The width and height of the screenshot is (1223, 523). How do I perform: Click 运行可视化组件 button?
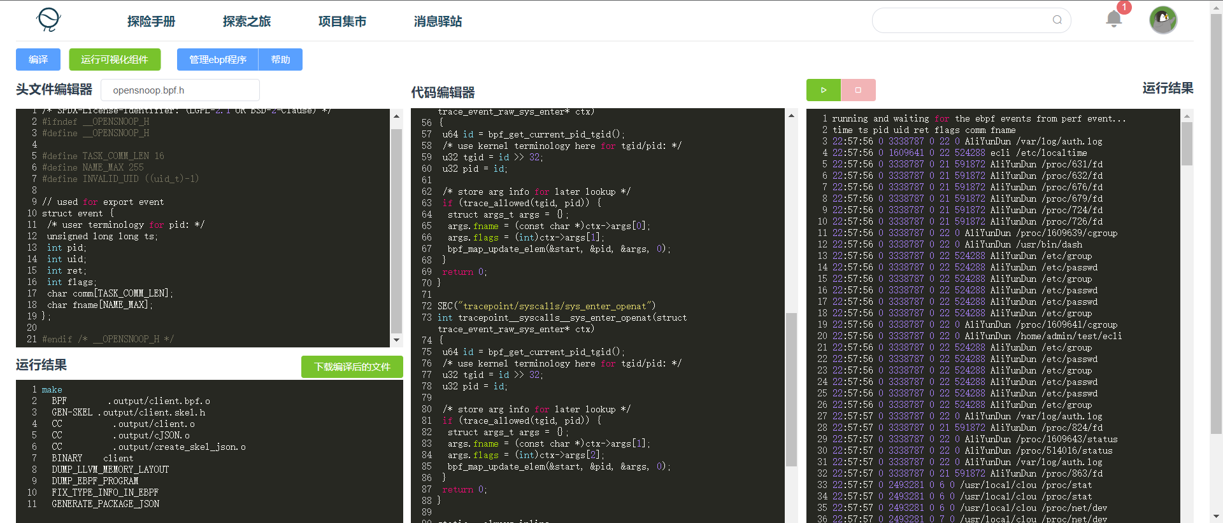pos(115,60)
